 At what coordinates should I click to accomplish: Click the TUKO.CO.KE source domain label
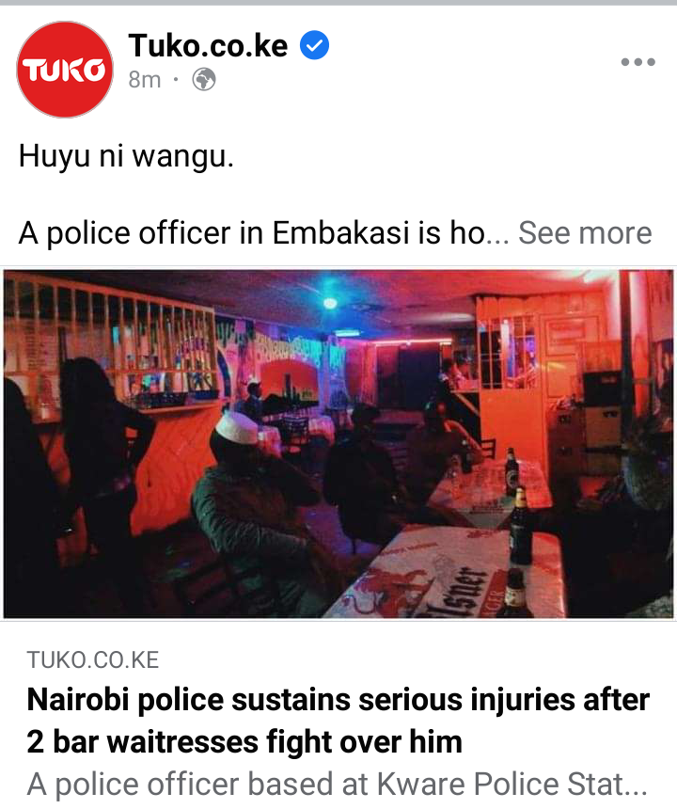(x=93, y=659)
